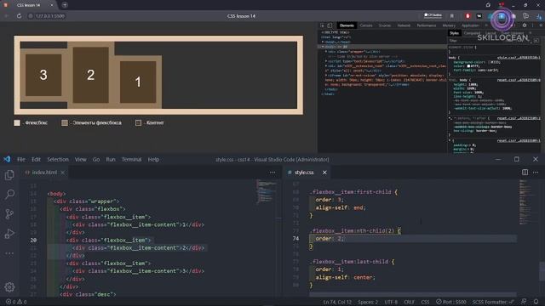The image size is (545, 306).
Task: Open the Selection menu
Action: coord(58,159)
